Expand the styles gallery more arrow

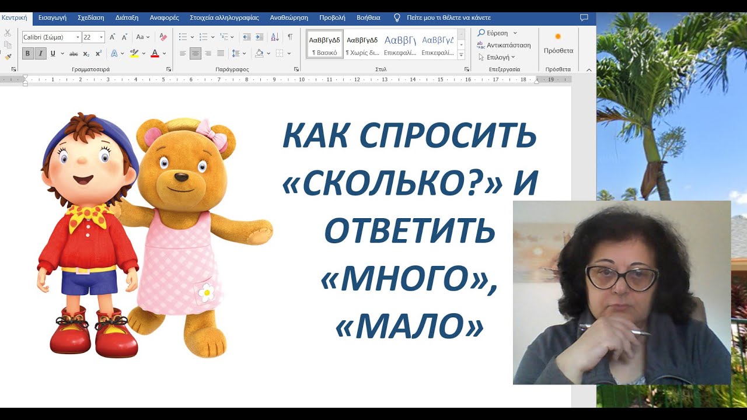pyautogui.click(x=461, y=55)
